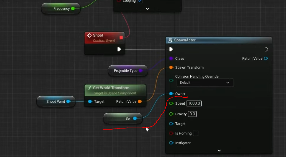Click the Instigator input pin
286x157 pixels.
point(171,143)
